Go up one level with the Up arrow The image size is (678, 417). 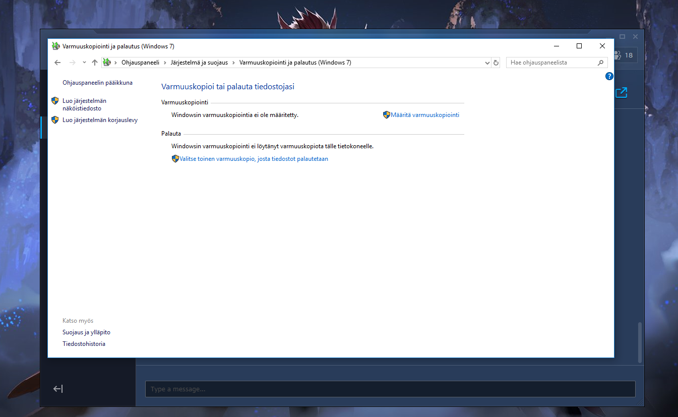(x=95, y=63)
